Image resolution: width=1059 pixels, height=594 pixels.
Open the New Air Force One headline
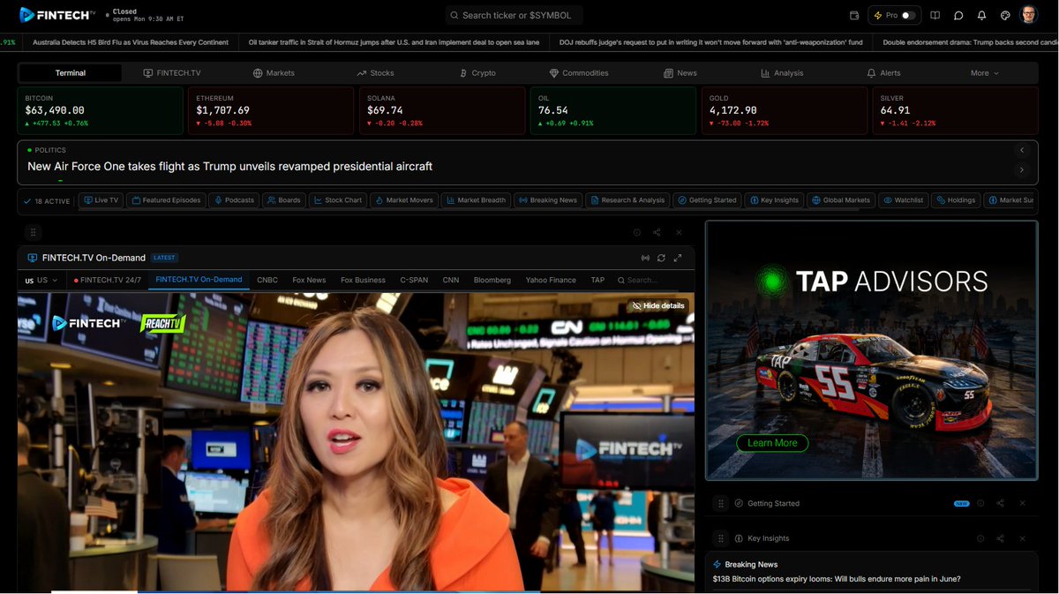(229, 166)
